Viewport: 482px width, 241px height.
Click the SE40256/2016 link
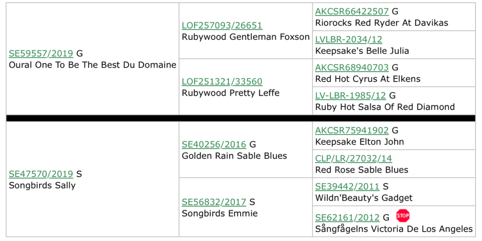[214, 144]
